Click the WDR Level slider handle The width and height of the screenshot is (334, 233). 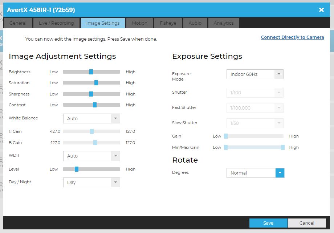coord(77,169)
